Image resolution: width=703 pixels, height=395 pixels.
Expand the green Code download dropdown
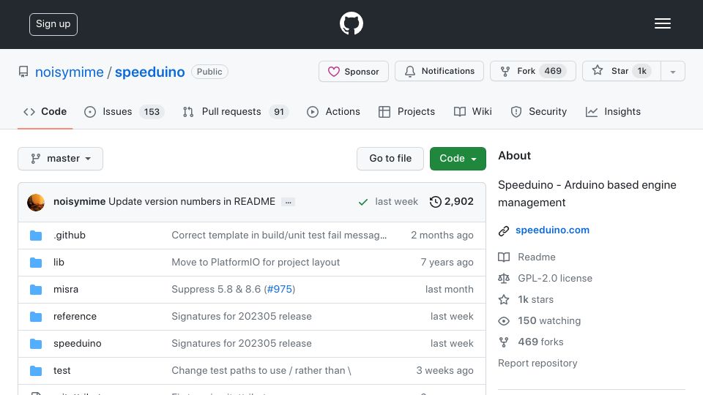pos(458,159)
